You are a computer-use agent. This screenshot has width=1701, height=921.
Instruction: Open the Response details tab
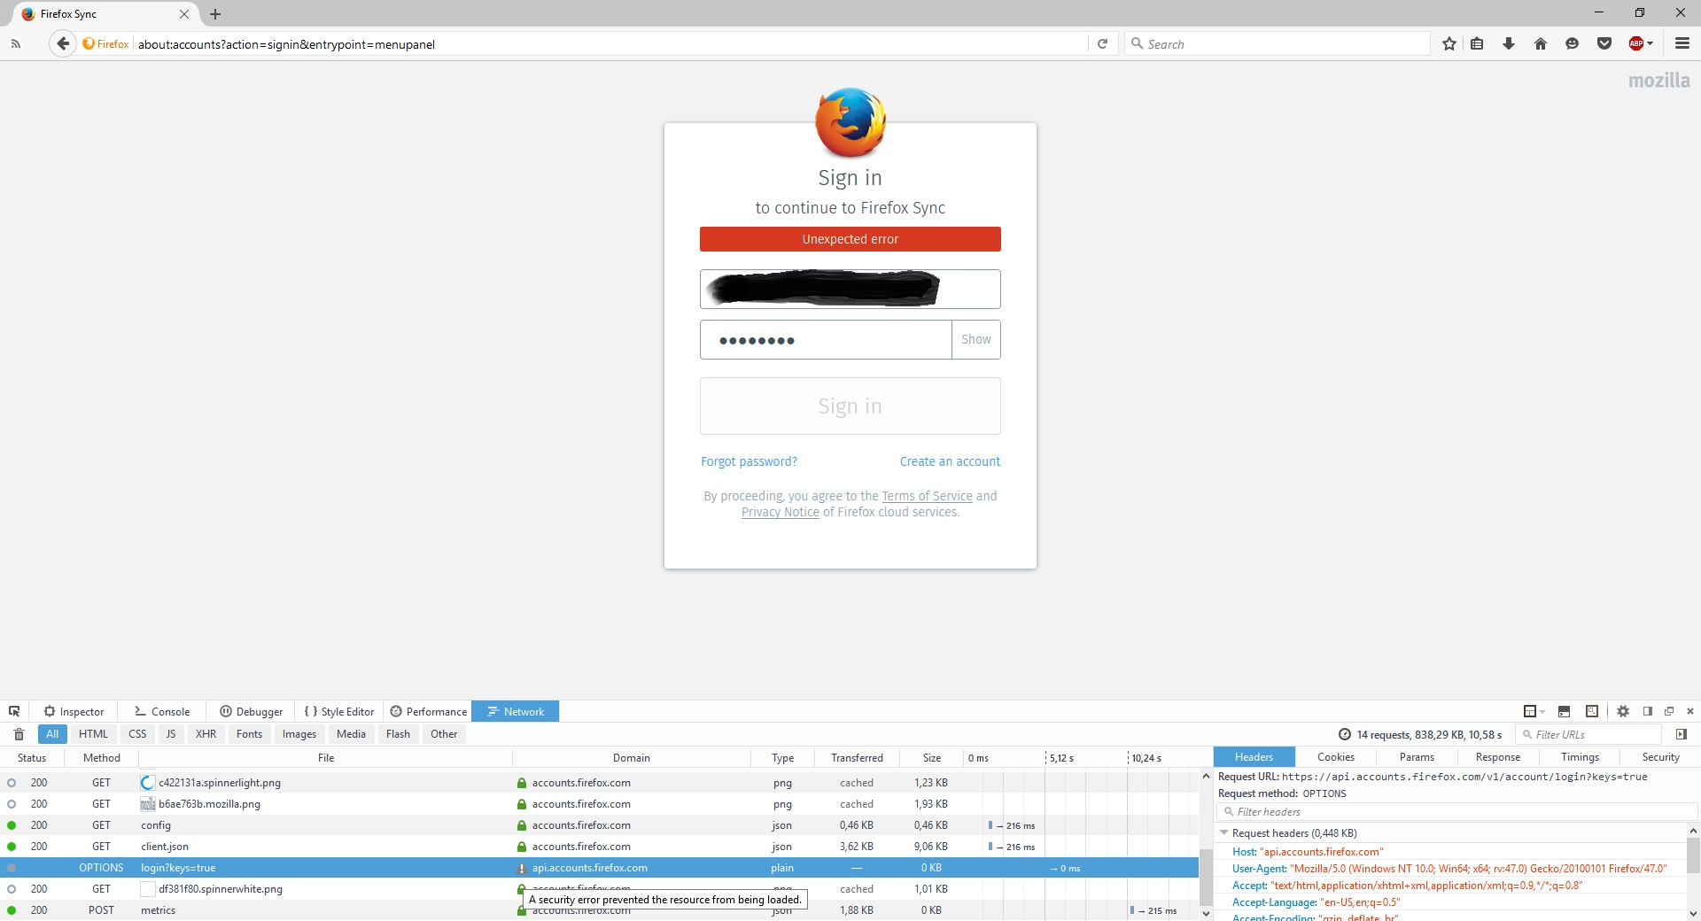(x=1498, y=757)
